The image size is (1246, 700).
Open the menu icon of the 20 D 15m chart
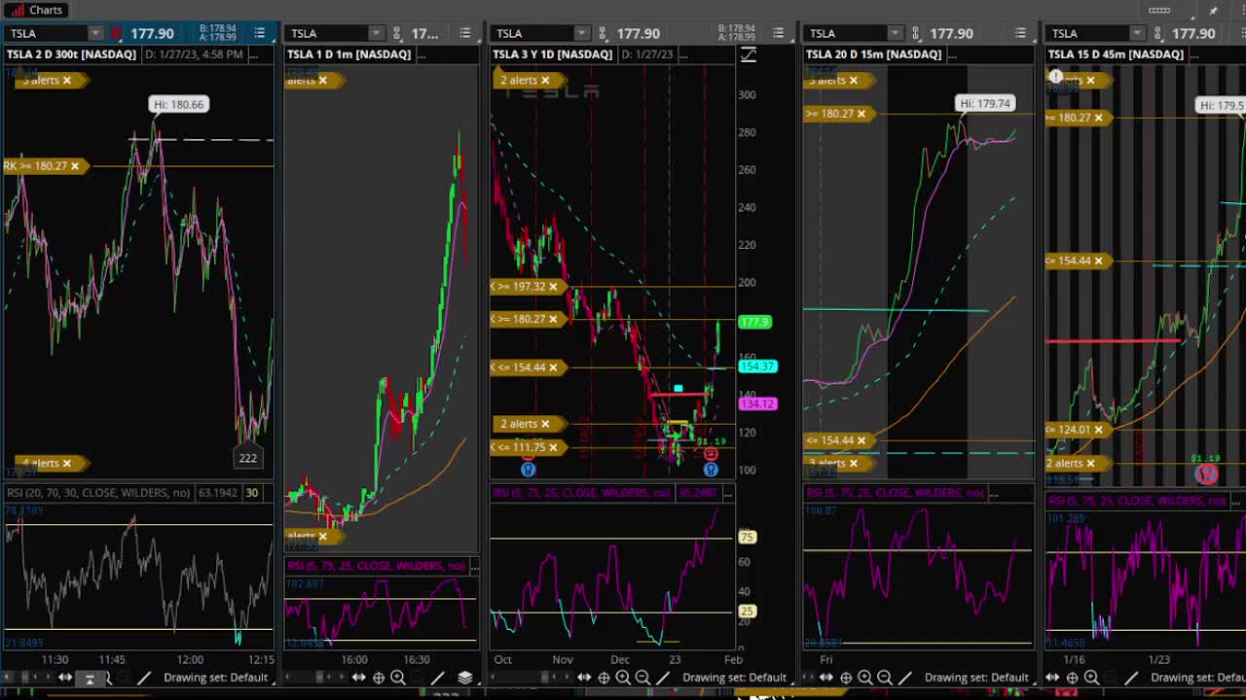coord(1020,33)
